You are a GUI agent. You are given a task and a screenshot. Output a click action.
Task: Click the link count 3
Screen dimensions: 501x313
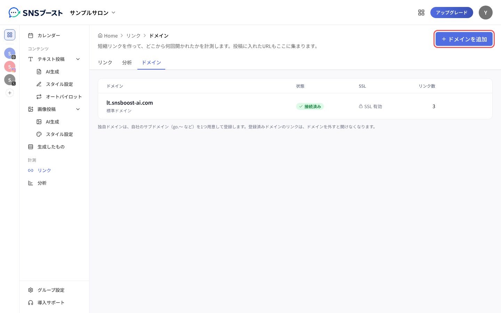[434, 106]
